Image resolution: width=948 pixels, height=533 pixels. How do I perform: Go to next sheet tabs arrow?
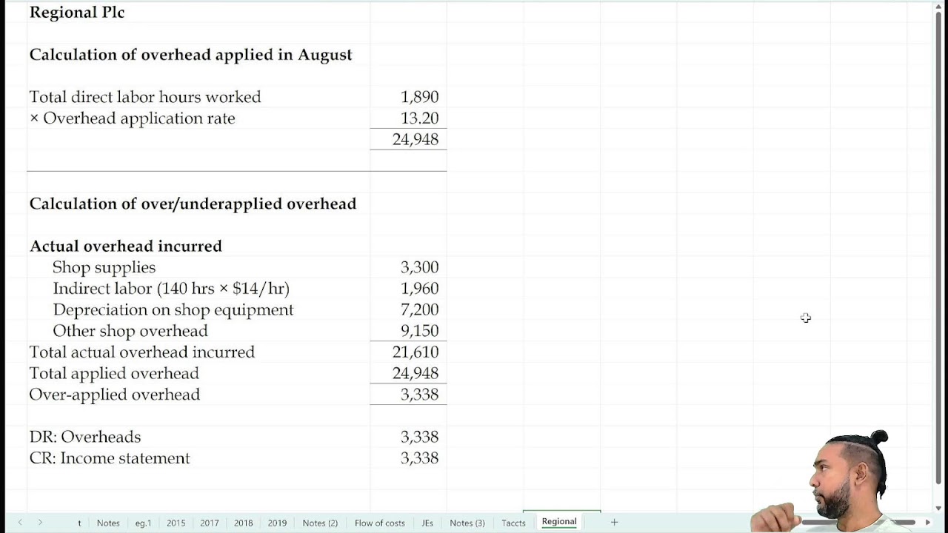tap(40, 522)
